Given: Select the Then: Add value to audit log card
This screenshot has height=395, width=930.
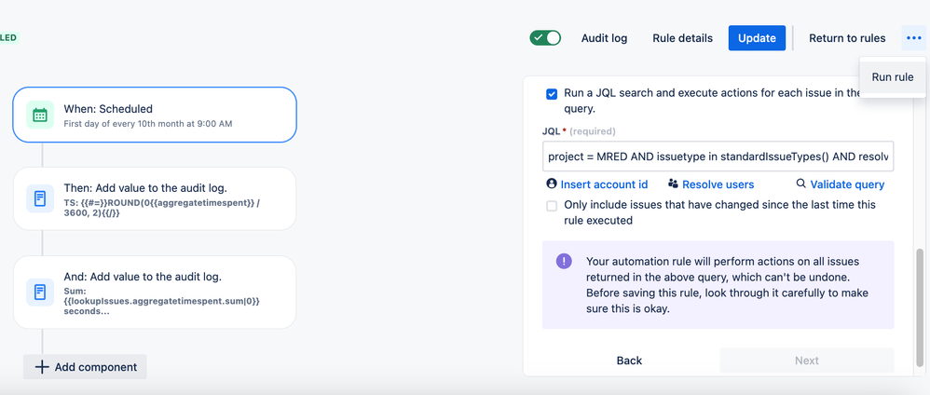Looking at the screenshot, I should click(x=154, y=198).
